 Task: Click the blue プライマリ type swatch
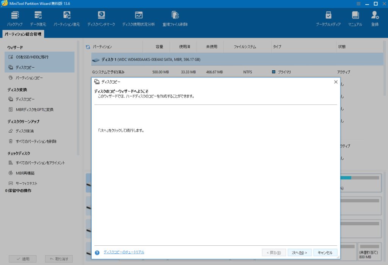pos(274,72)
